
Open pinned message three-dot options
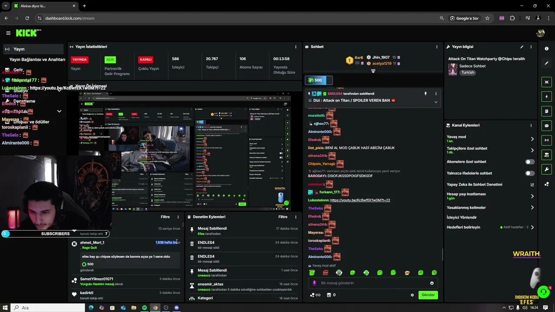436,94
